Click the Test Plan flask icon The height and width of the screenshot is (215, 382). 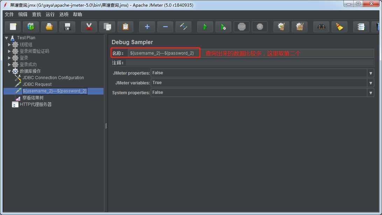13,38
